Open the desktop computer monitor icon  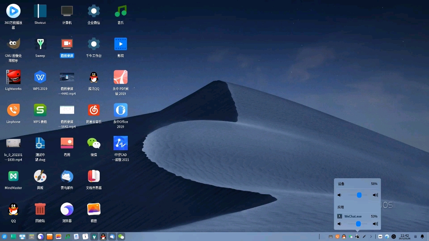pos(67,11)
